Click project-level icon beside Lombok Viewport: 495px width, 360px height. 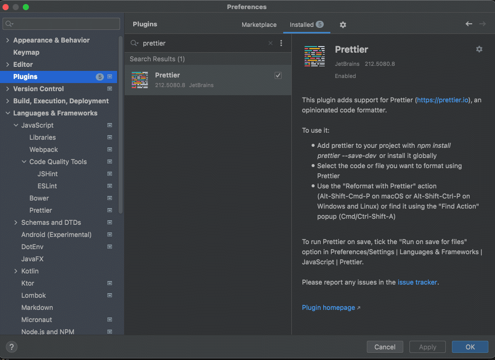110,295
